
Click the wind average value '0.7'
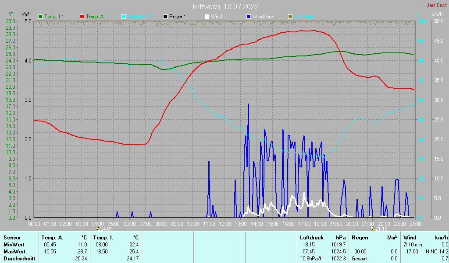click(x=445, y=259)
